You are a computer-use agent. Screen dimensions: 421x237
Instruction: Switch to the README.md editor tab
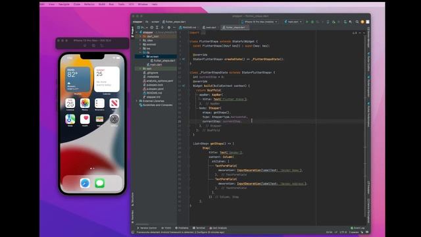point(188,28)
